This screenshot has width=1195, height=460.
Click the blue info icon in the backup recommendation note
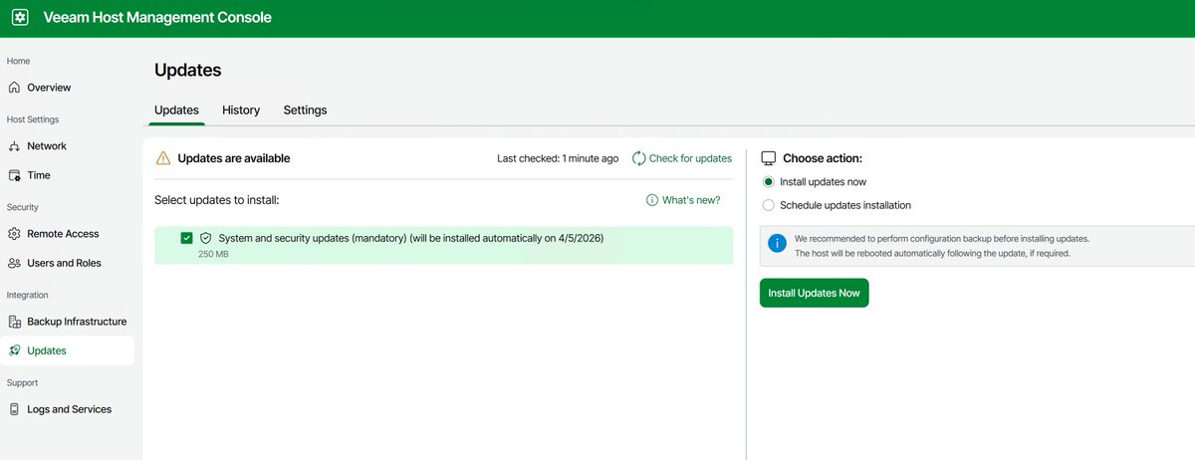tap(777, 245)
